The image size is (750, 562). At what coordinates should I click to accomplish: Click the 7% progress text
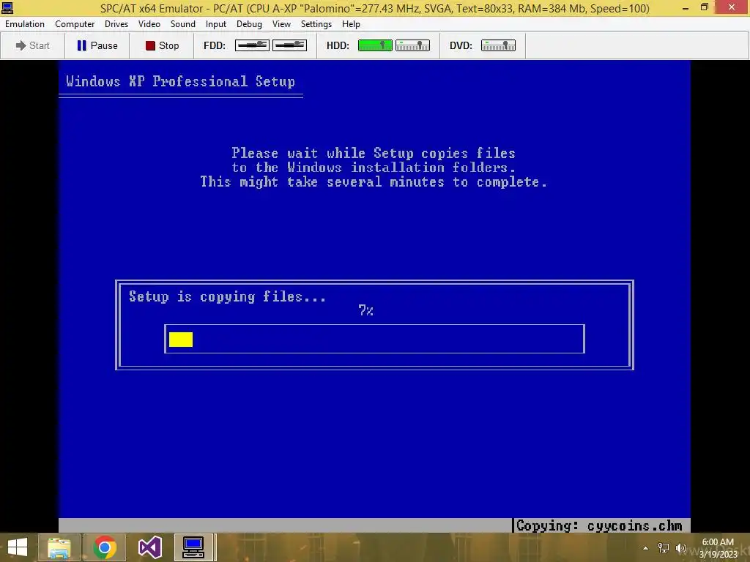366,310
